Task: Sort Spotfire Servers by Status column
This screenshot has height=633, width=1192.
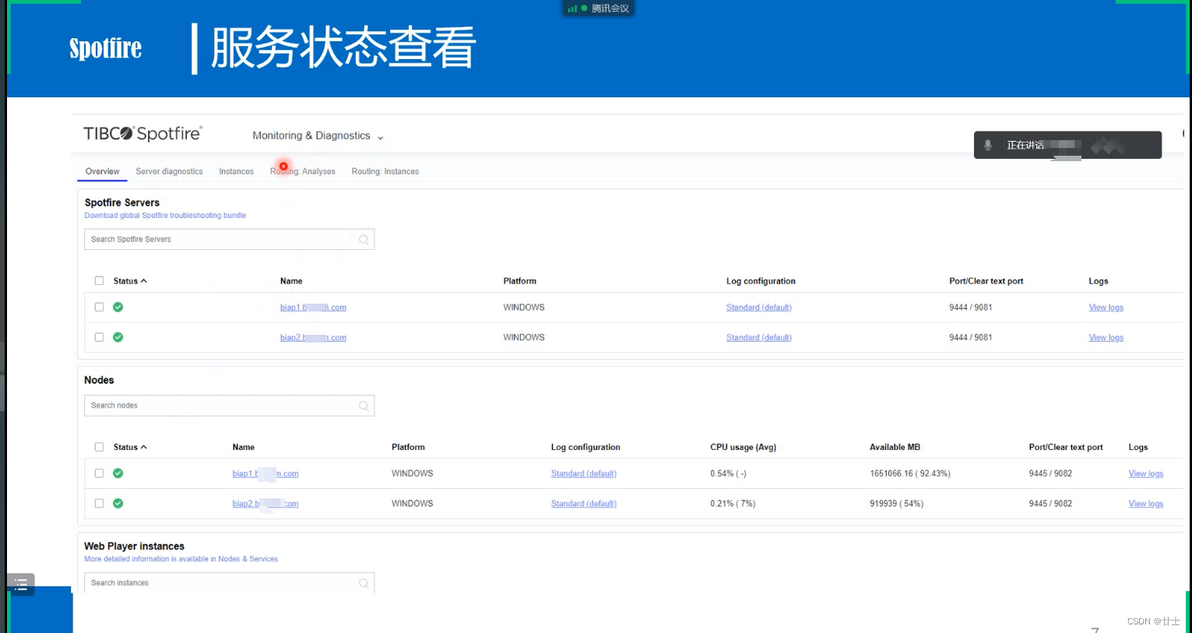Action: pyautogui.click(x=130, y=281)
